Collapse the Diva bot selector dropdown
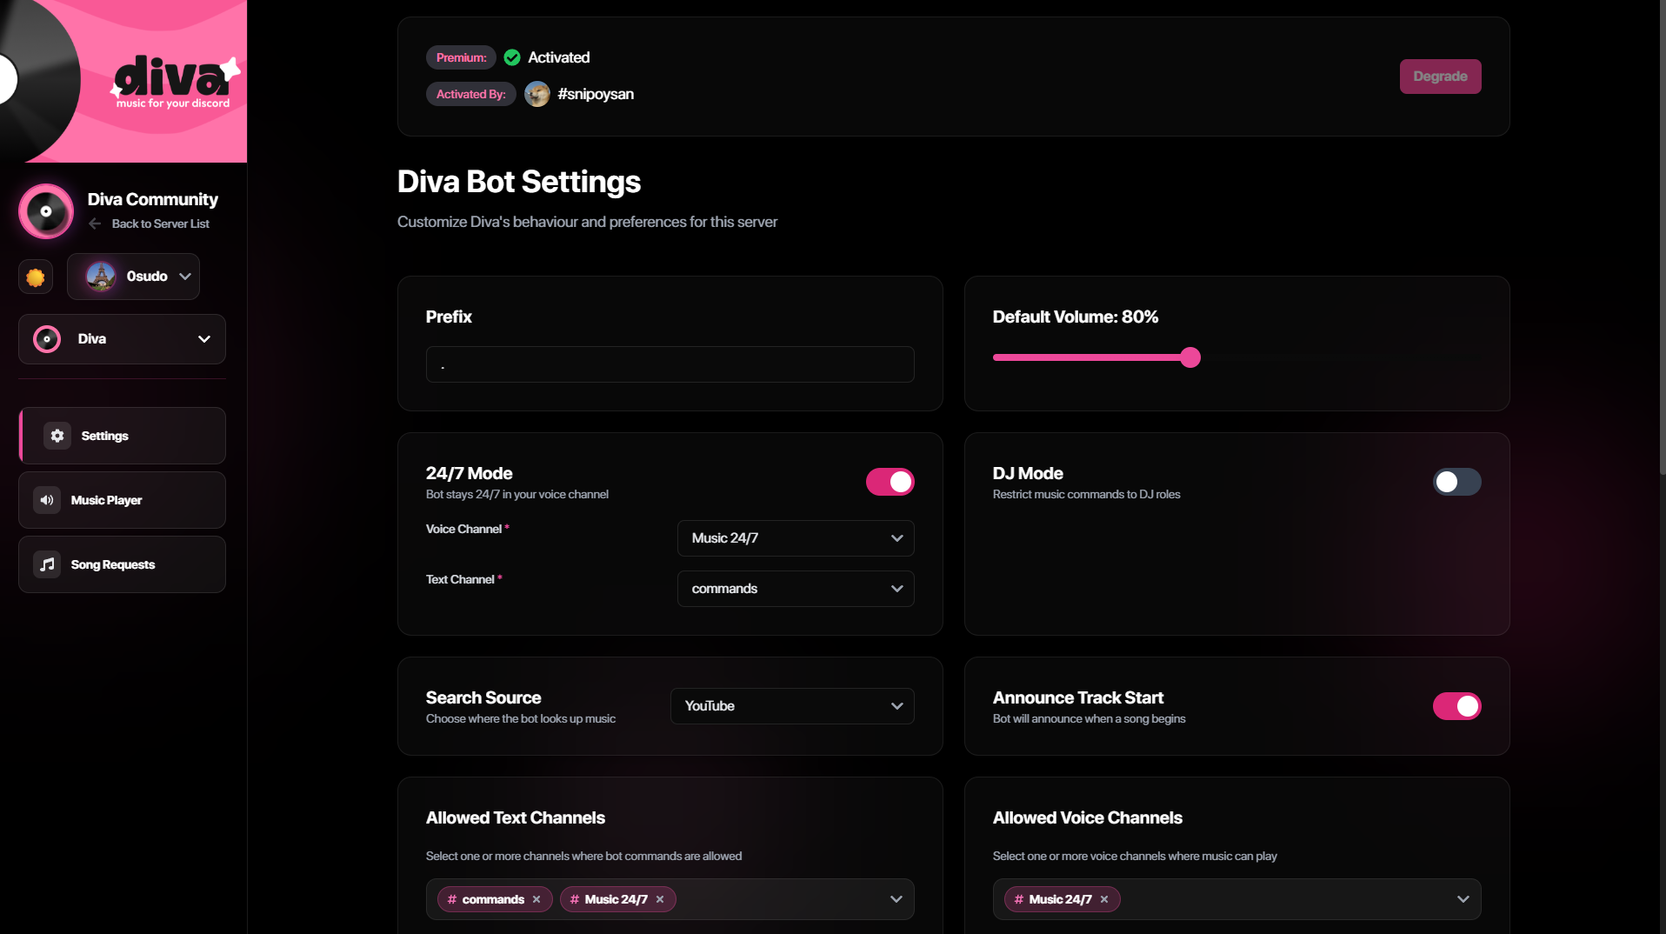Screen dimensions: 1666x934 pyautogui.click(x=203, y=339)
